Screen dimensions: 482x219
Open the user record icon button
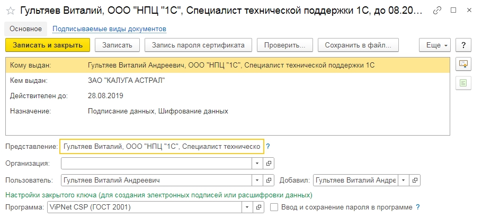pos(269,180)
